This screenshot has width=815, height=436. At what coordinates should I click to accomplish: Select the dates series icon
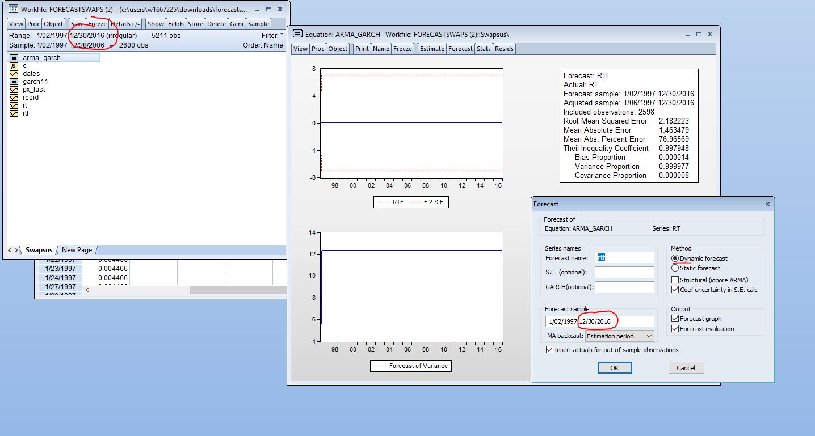[x=14, y=74]
